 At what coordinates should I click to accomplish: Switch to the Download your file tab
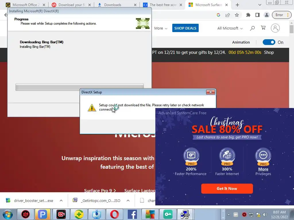pos(70,5)
